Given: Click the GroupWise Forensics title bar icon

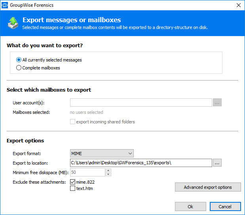Looking at the screenshot, I should coord(5,5).
